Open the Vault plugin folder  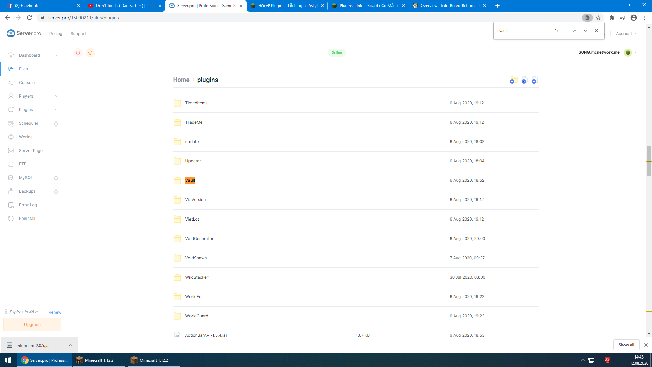tap(190, 180)
